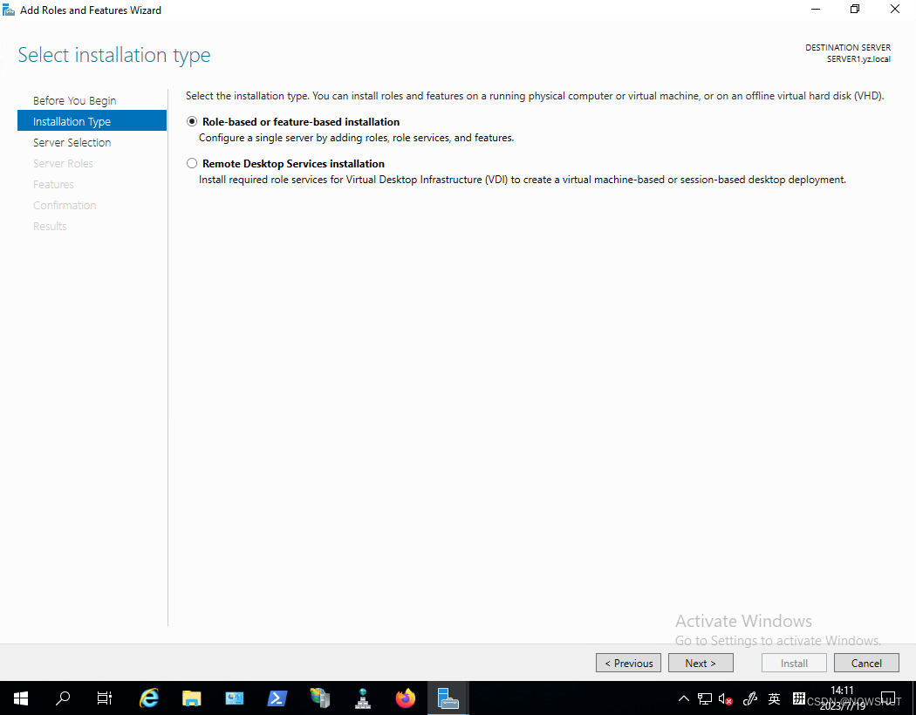Launch Internet Explorer from taskbar

[149, 698]
